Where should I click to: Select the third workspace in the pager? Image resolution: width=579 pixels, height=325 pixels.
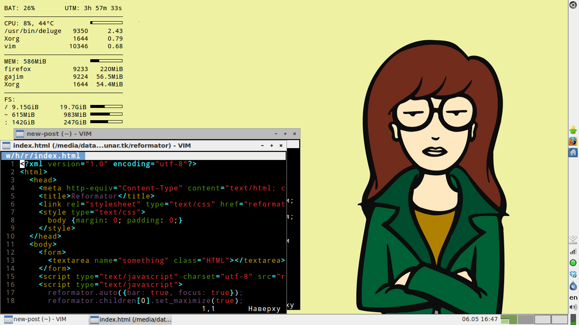point(543,319)
